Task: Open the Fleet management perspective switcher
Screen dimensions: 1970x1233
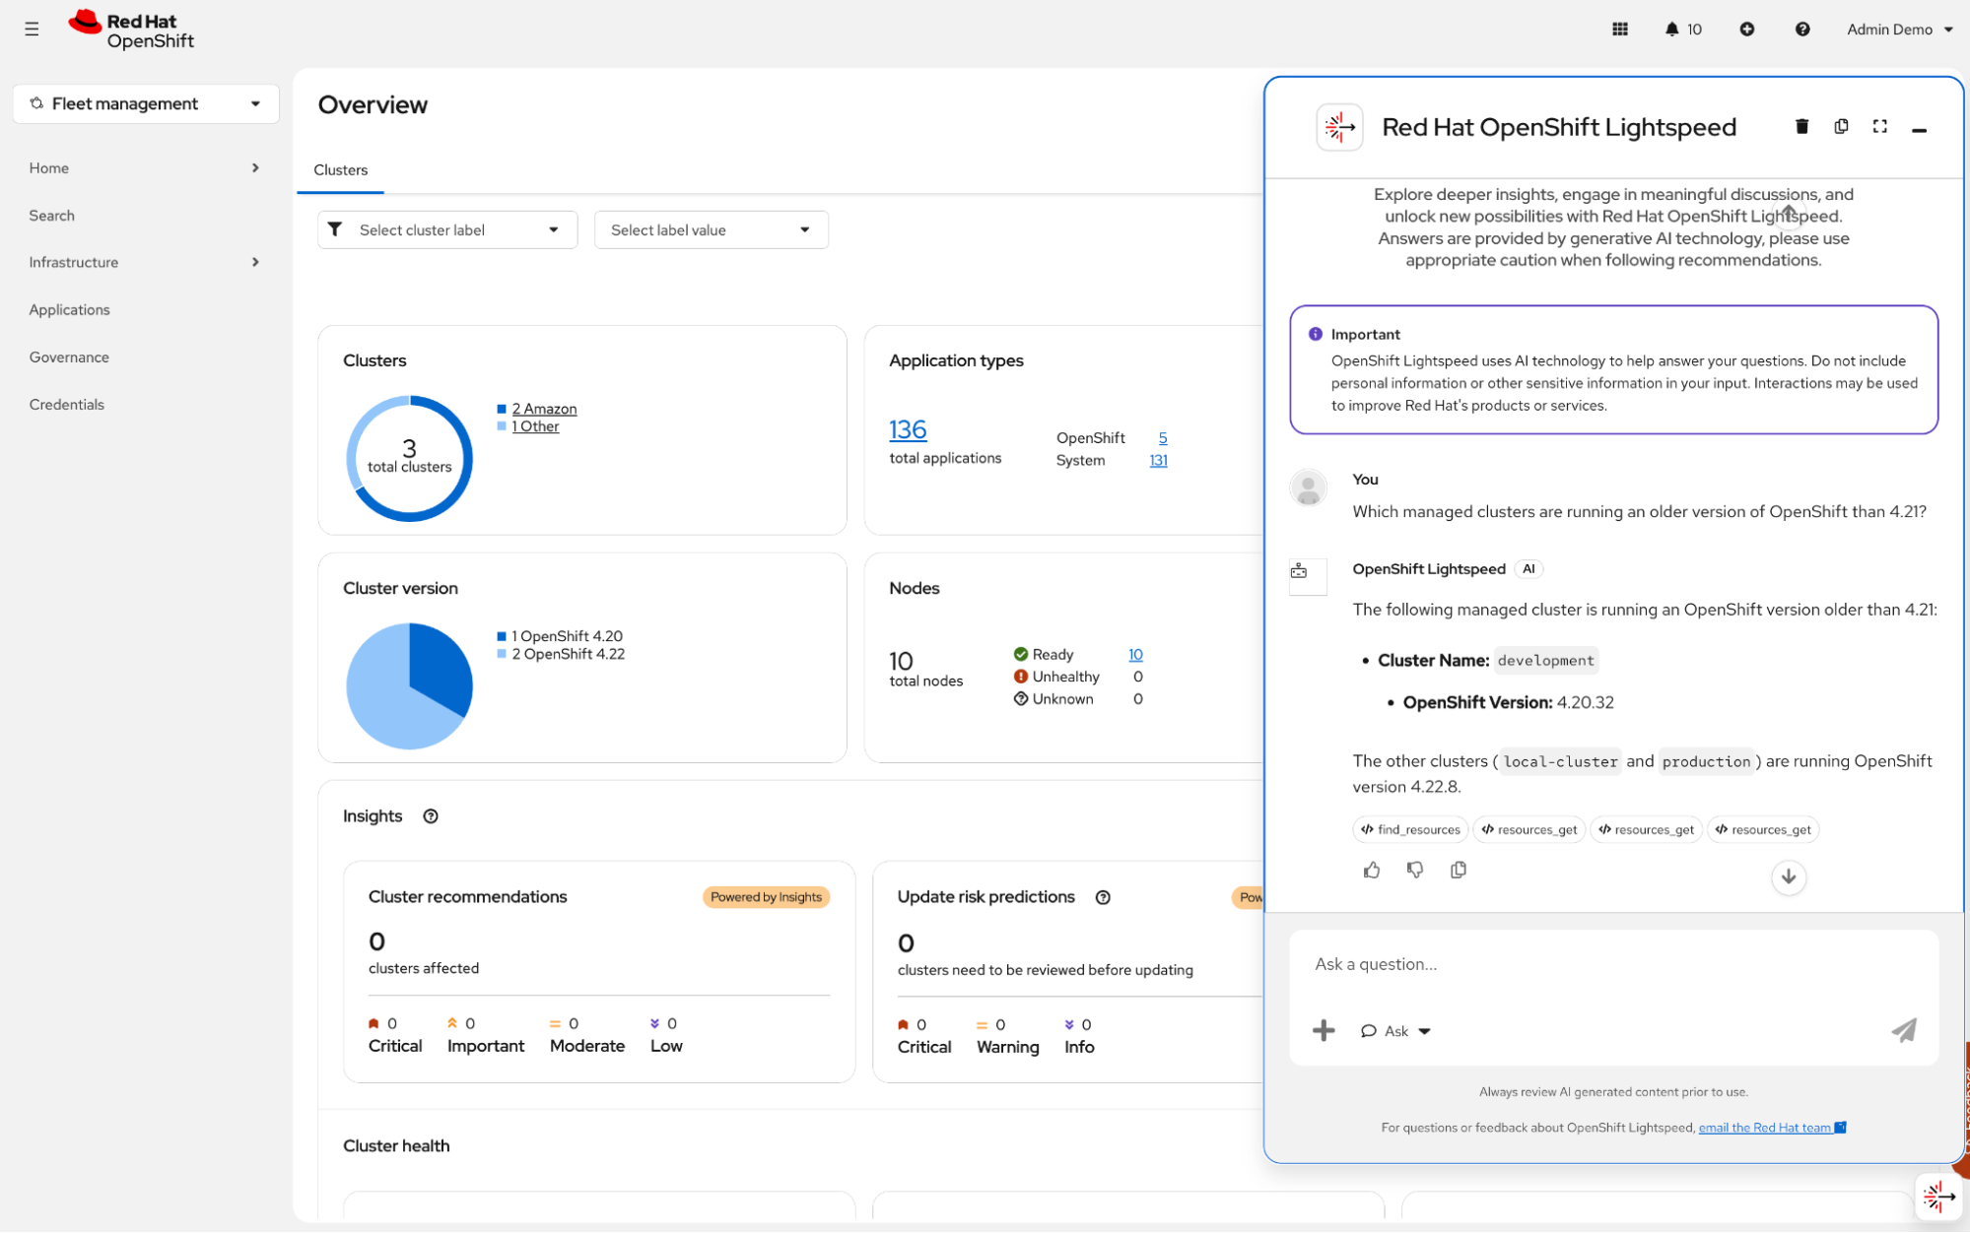Action: pyautogui.click(x=146, y=103)
